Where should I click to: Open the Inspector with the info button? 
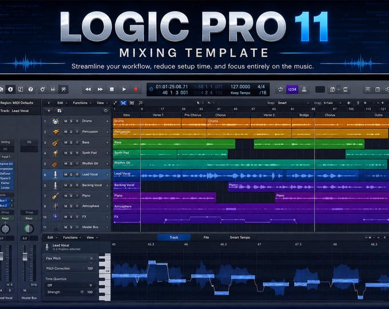(10, 89)
